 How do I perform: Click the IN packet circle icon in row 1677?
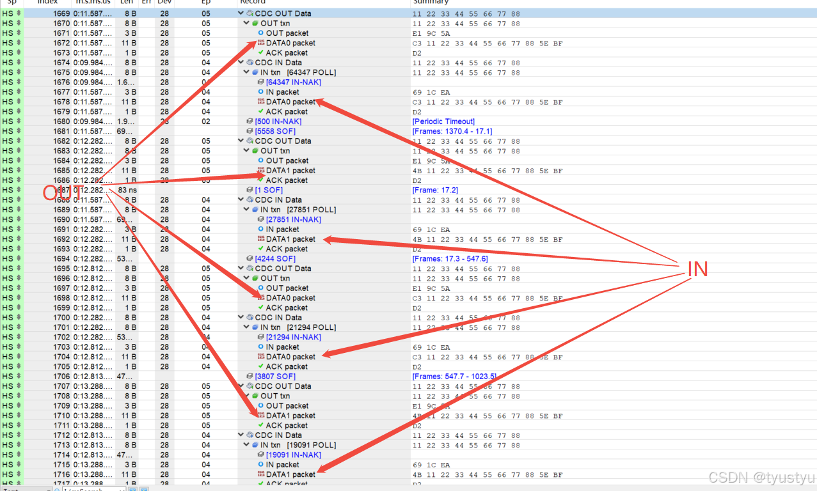pos(261,92)
